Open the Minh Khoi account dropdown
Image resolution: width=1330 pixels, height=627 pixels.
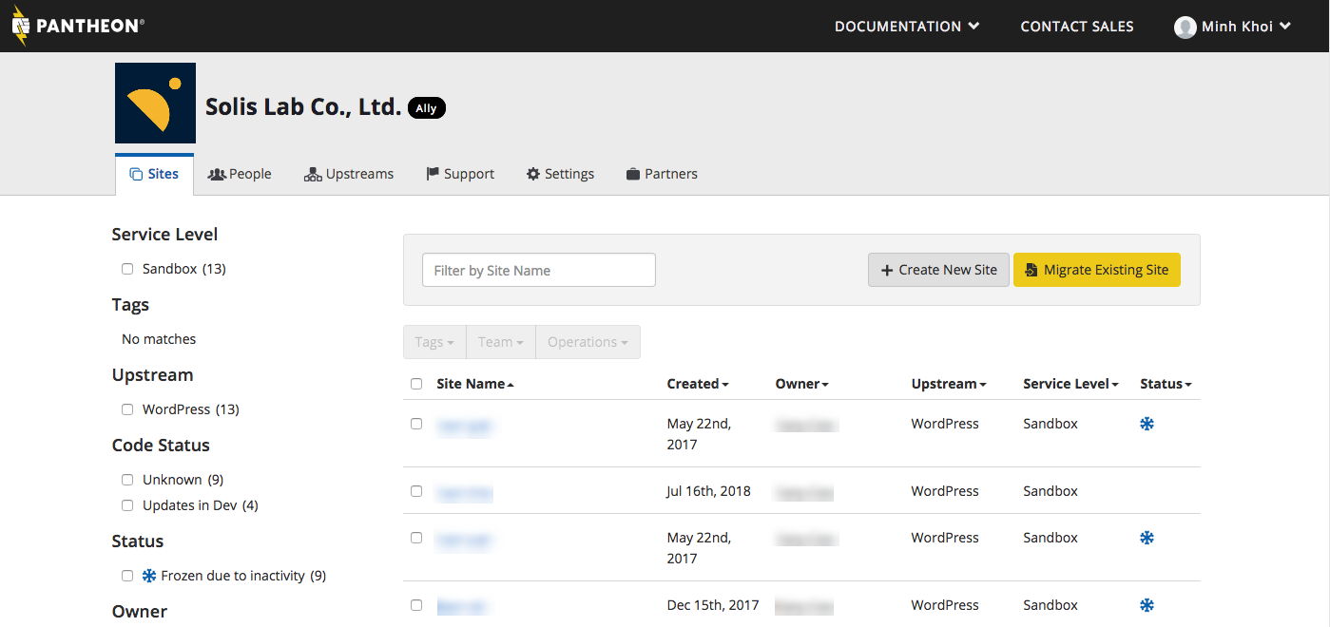1233,27
